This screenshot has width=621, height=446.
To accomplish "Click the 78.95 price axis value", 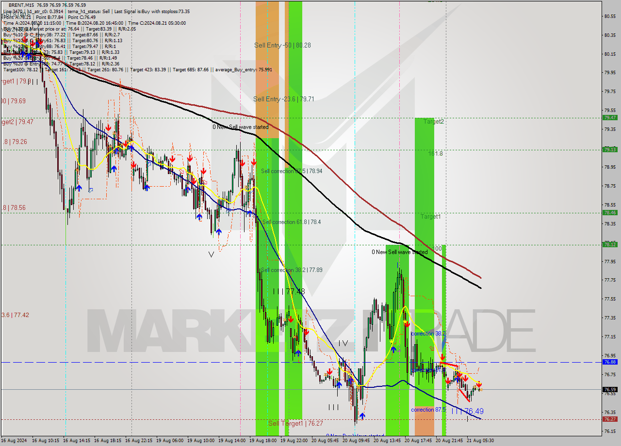I will click(610, 167).
